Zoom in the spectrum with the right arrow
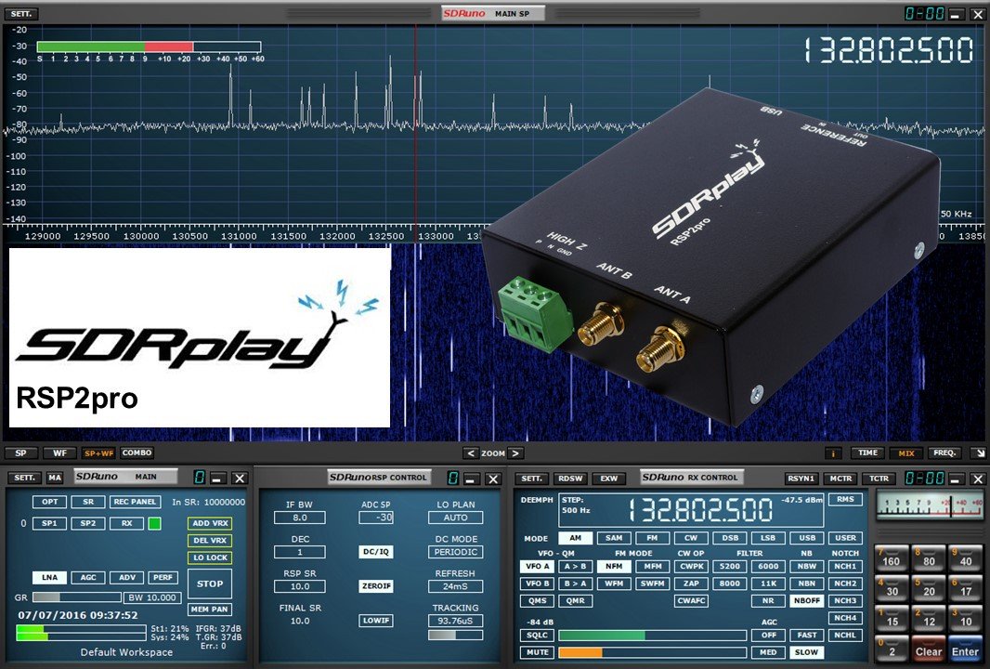 pos(515,453)
